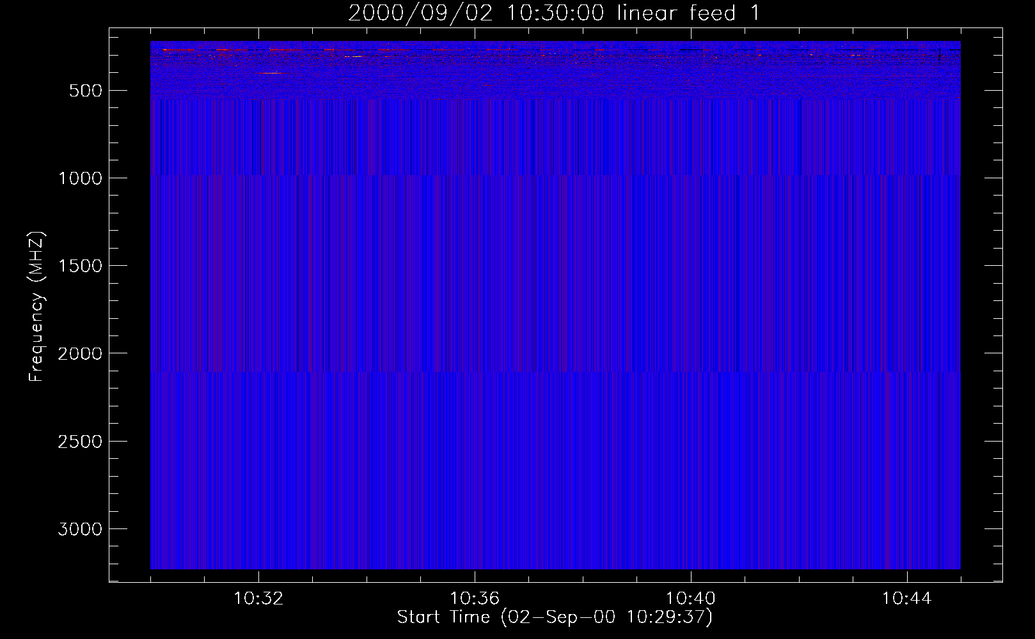This screenshot has width=1035, height=639.
Task: Select the 'Frequency (MHZ)' axis label
Action: pyautogui.click(x=36, y=307)
